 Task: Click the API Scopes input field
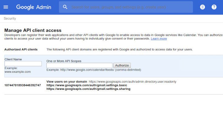[x=79, y=65]
